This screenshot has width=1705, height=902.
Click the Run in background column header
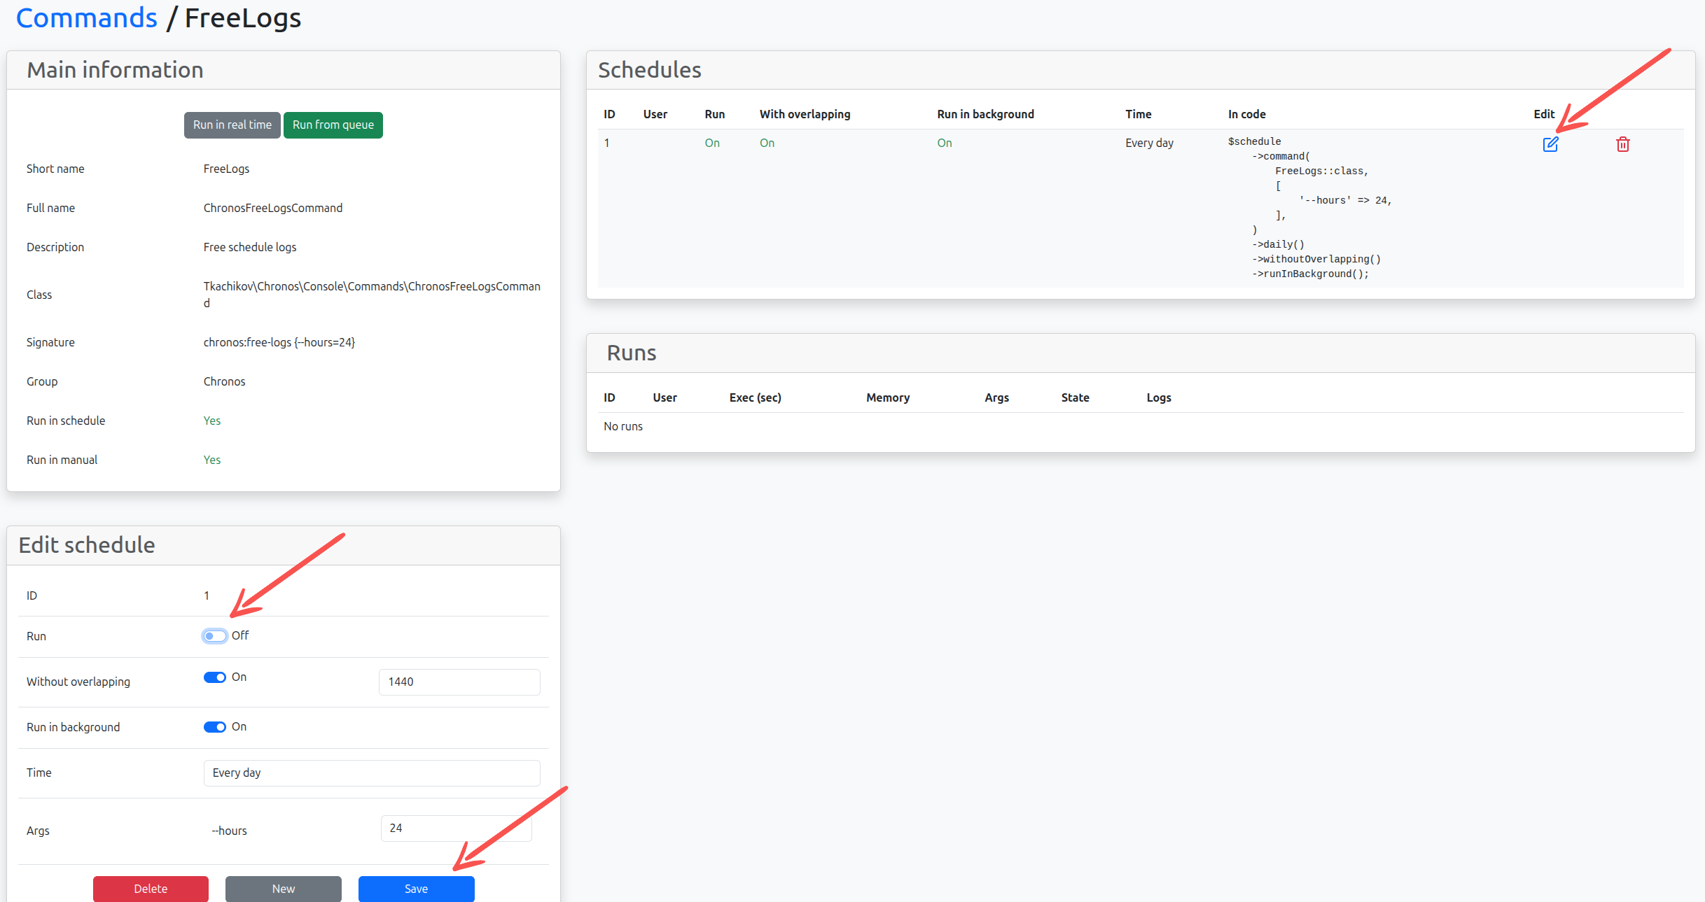coord(984,114)
